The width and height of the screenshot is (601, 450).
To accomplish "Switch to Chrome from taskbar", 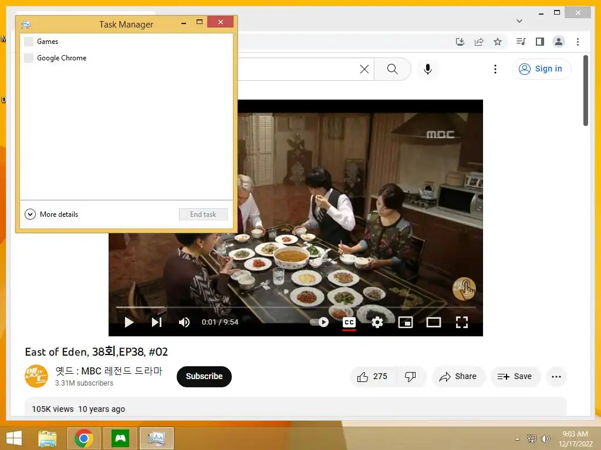I will pyautogui.click(x=84, y=438).
